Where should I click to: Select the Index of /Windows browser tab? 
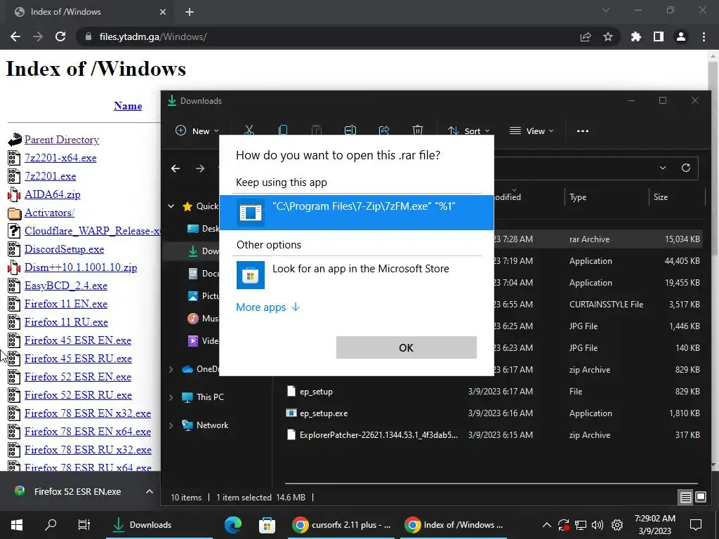(90, 12)
